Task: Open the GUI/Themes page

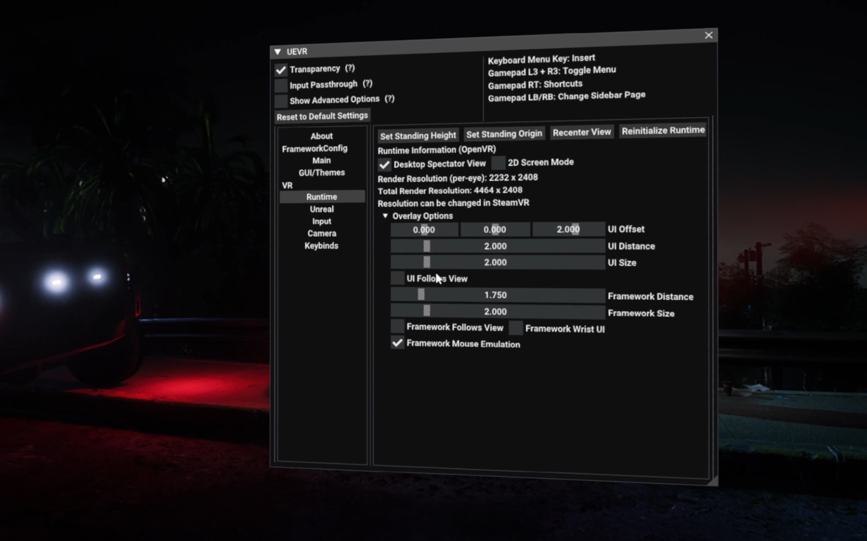Action: click(x=322, y=172)
